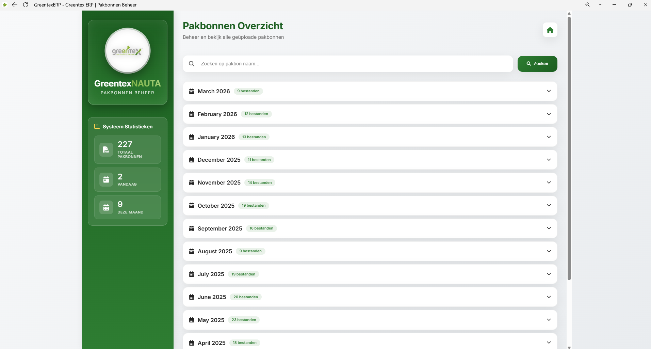Click the 'GreentexNAUTA' sidebar title

point(128,83)
